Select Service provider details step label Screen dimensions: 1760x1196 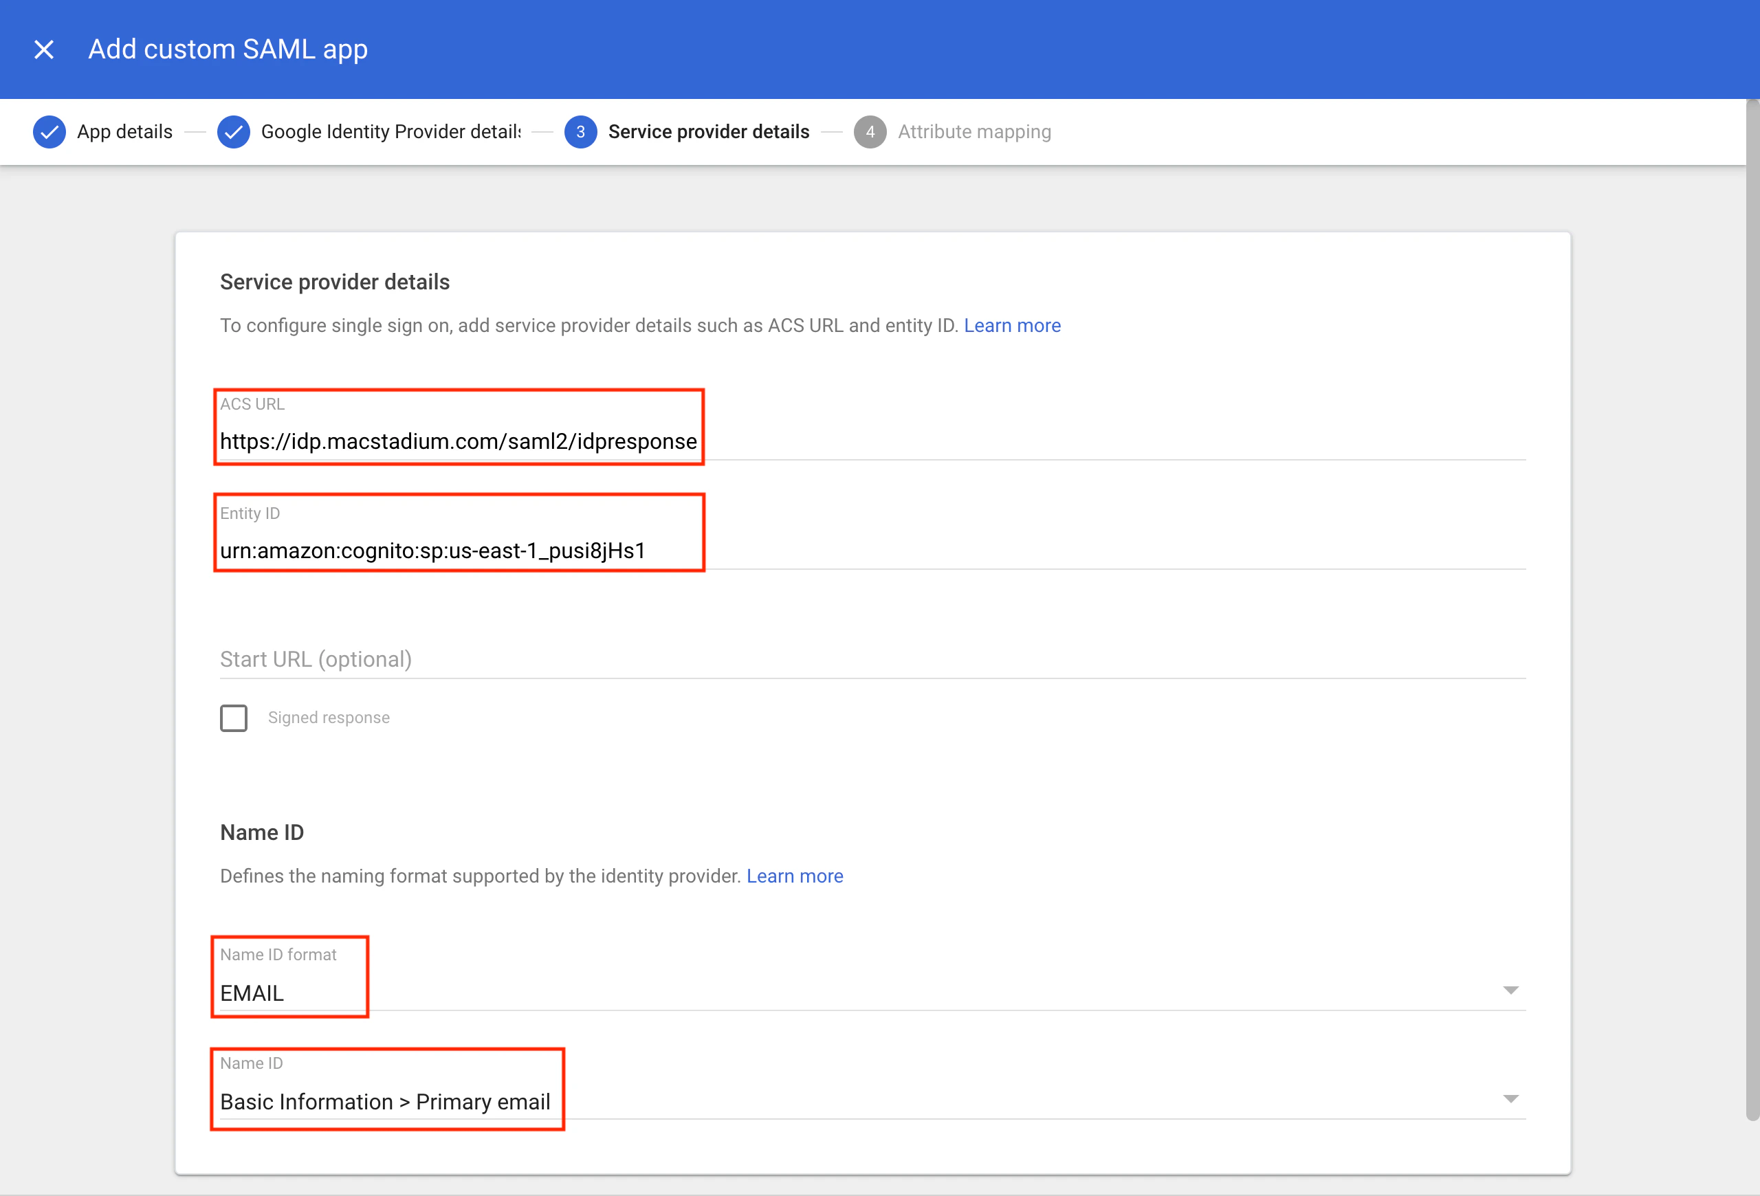pos(708,132)
